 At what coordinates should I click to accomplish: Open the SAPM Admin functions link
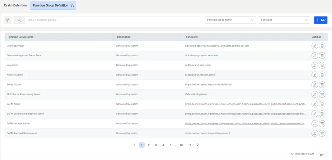246,104
